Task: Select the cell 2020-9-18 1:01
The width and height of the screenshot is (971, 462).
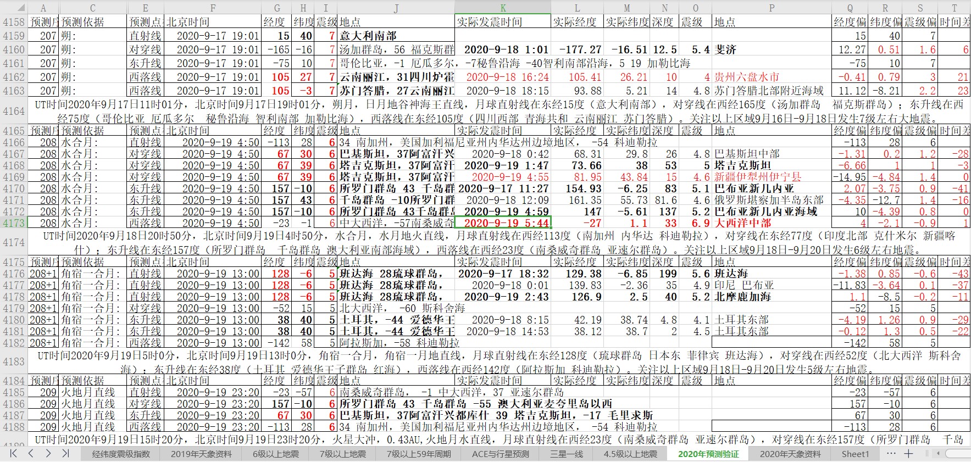Action: [x=503, y=49]
